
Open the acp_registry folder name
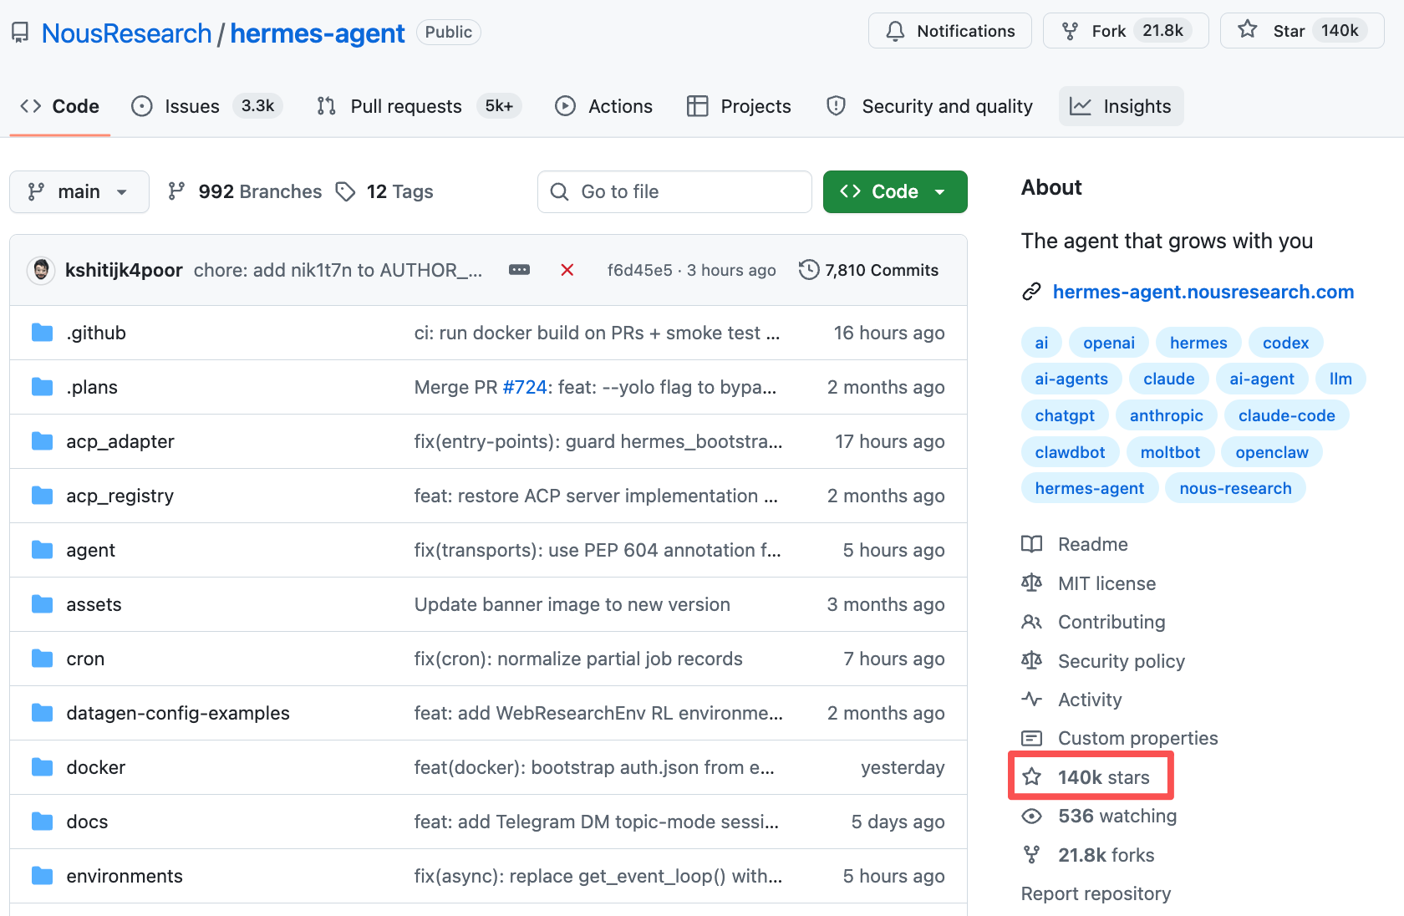pos(120,496)
